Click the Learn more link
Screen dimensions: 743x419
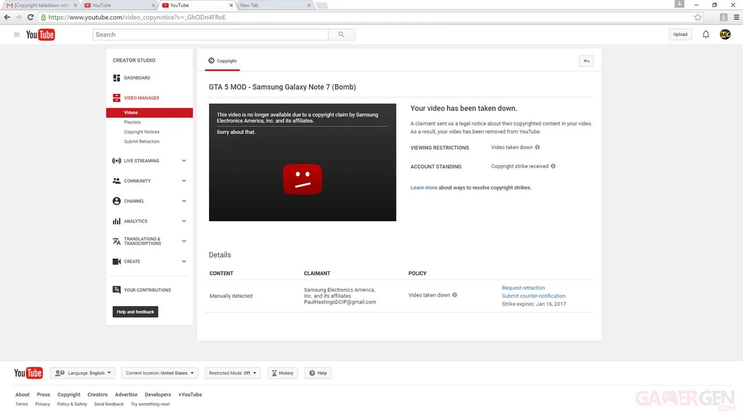pyautogui.click(x=424, y=188)
